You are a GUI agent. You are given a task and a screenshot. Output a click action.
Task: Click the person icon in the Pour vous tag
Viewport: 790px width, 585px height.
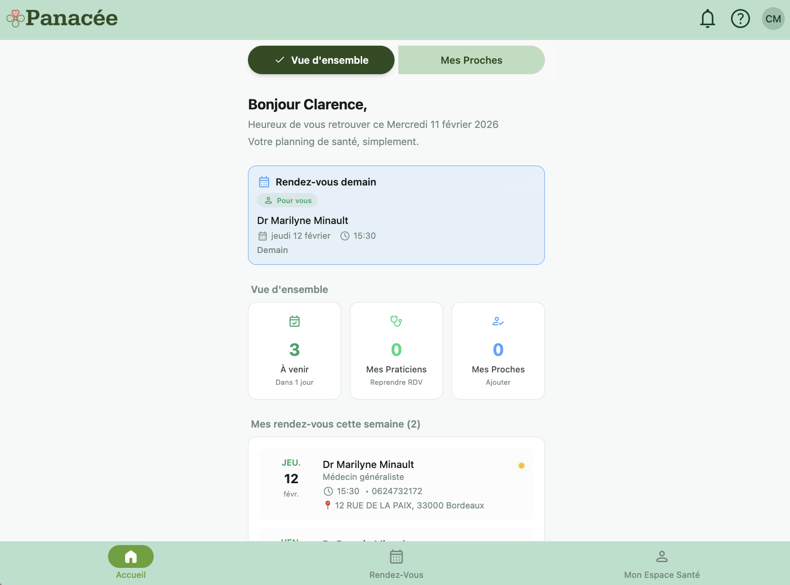pos(268,200)
